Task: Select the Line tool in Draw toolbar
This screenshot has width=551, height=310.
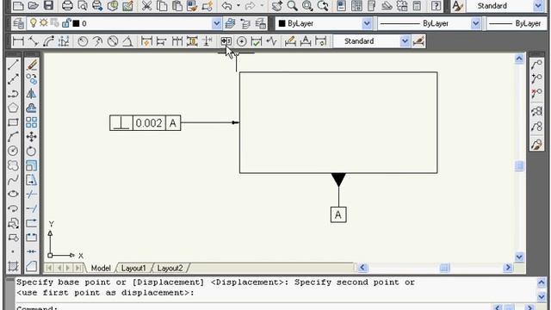Action: (13, 65)
